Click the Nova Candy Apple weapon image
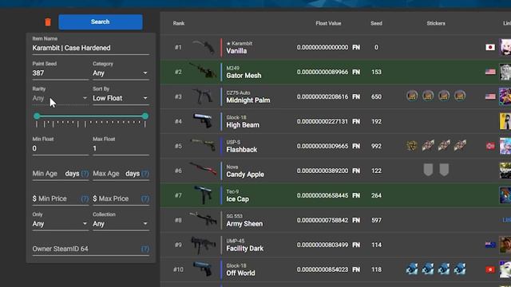 [x=204, y=170]
